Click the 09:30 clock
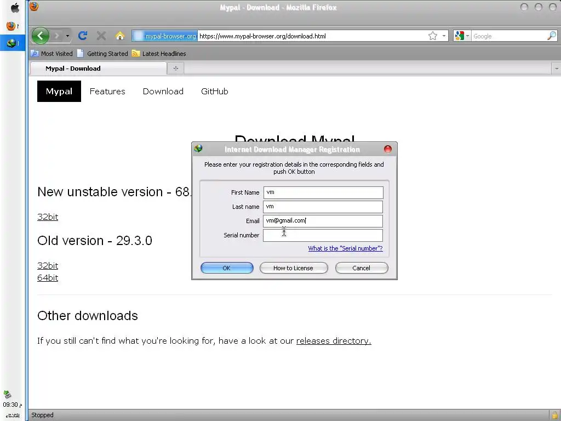Screen dimensions: 561x421 click(12, 405)
